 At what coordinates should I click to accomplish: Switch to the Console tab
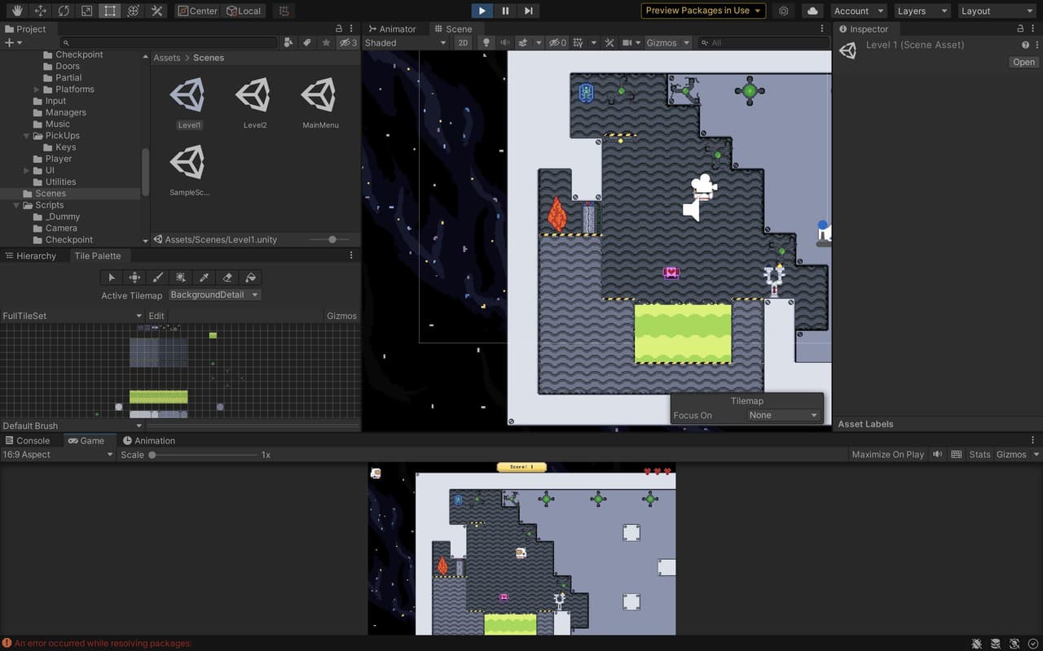(x=27, y=440)
